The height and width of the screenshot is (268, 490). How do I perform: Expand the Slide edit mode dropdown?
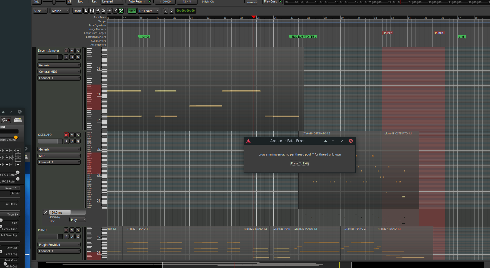(x=40, y=11)
